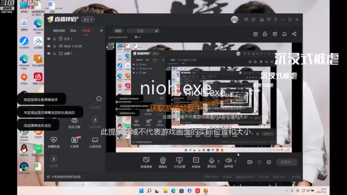Expand the system tray hidden icons chevron
Screen dimensions: 347x195
(287, 191)
